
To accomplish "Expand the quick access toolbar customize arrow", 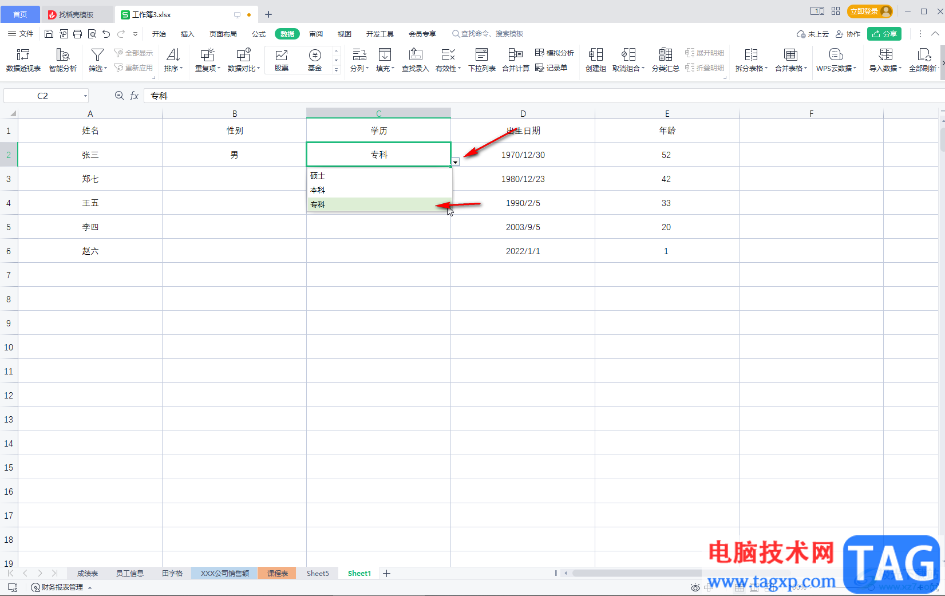I will [x=136, y=34].
